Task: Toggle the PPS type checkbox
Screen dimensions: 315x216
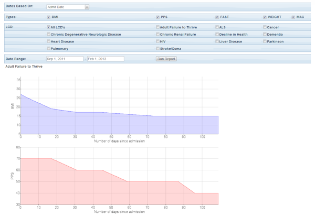Action: (x=157, y=17)
